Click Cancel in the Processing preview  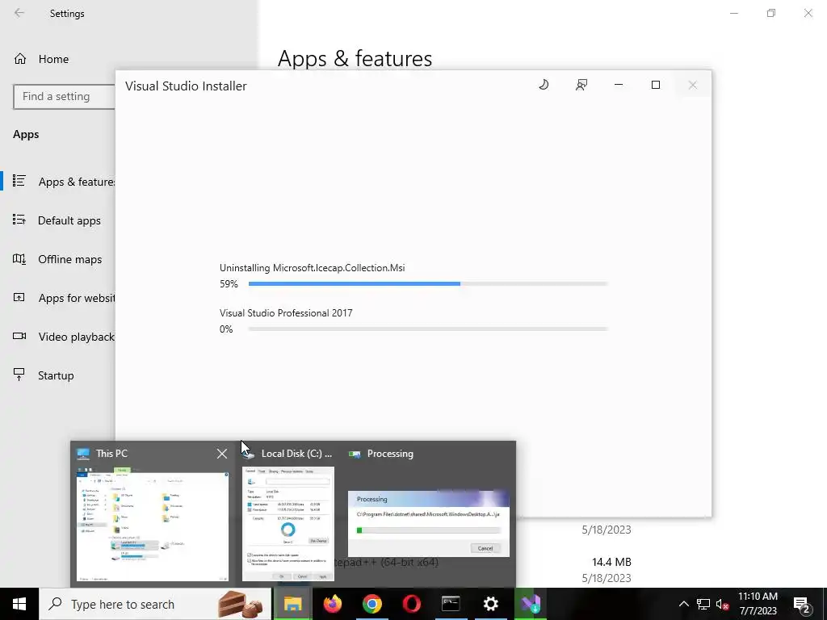(x=485, y=548)
